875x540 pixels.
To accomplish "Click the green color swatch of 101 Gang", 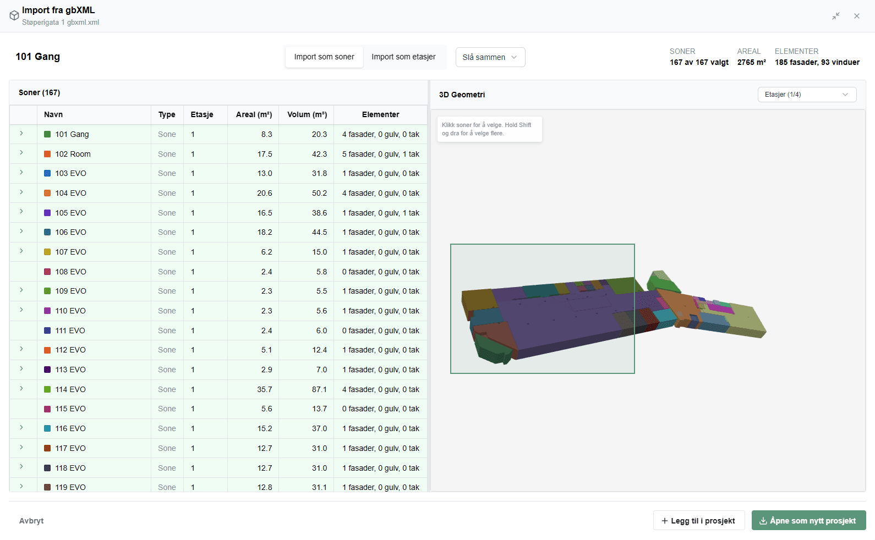I will [47, 134].
